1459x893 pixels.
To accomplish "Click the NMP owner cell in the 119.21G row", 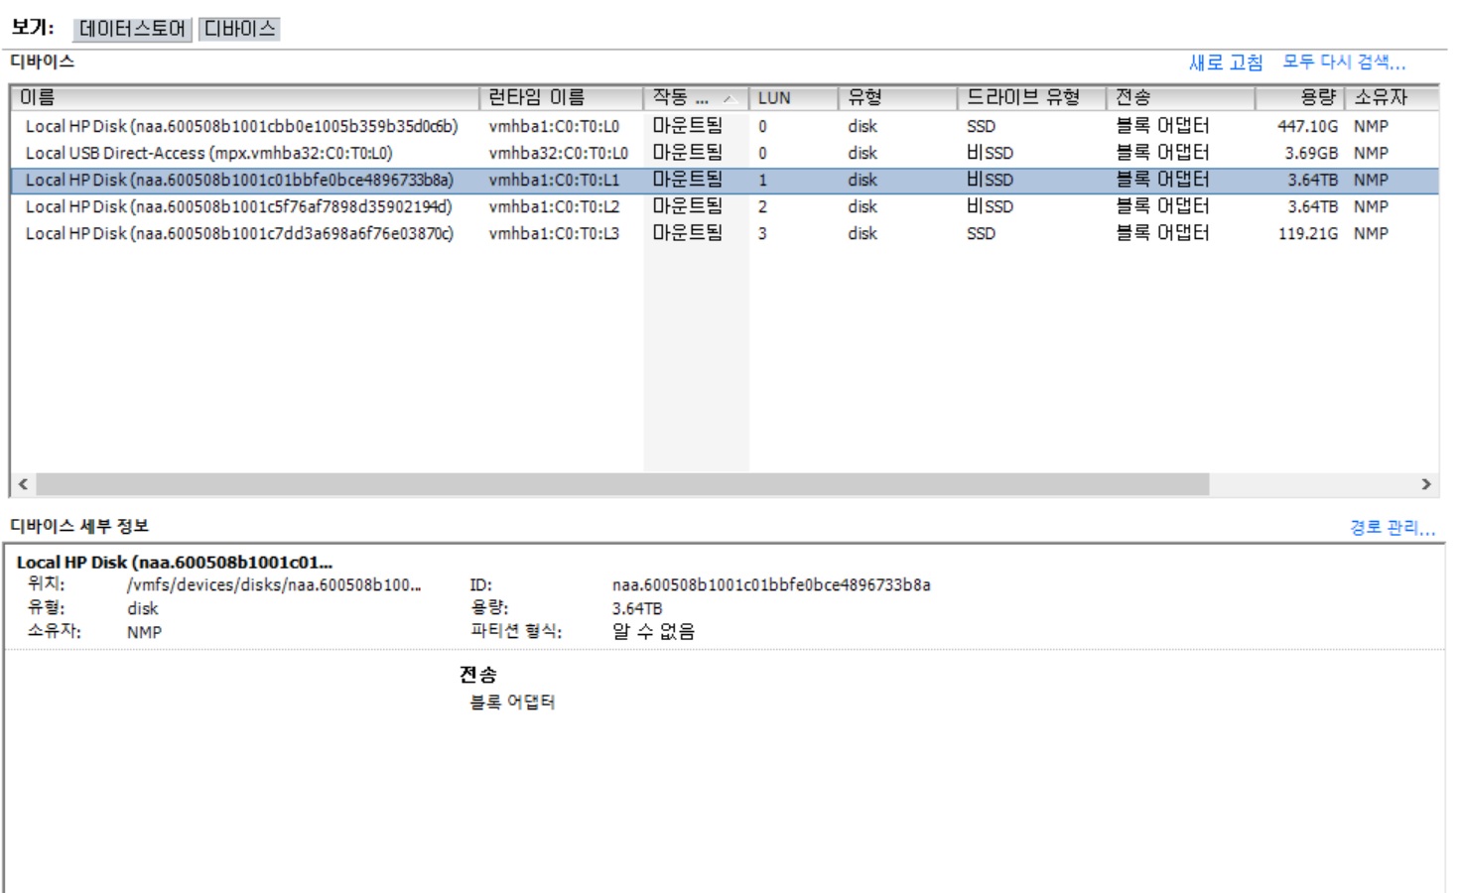I will click(x=1371, y=234).
